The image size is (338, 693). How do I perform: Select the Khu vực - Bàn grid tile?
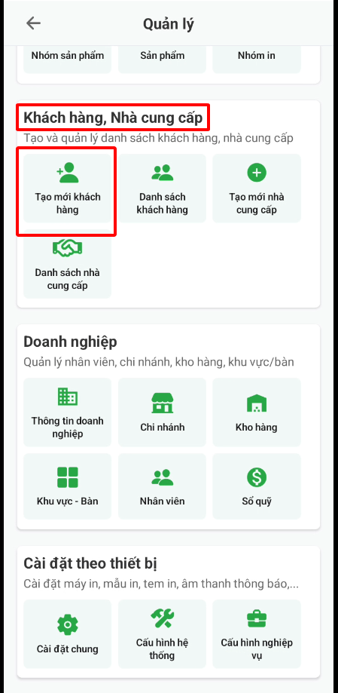coord(68,486)
